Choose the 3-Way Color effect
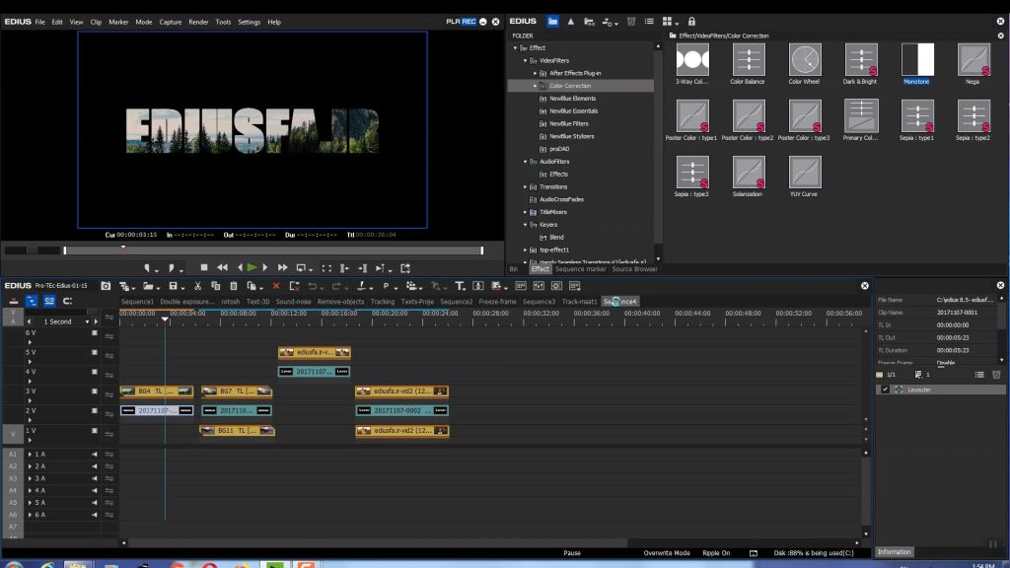Image resolution: width=1010 pixels, height=568 pixels. tap(692, 60)
